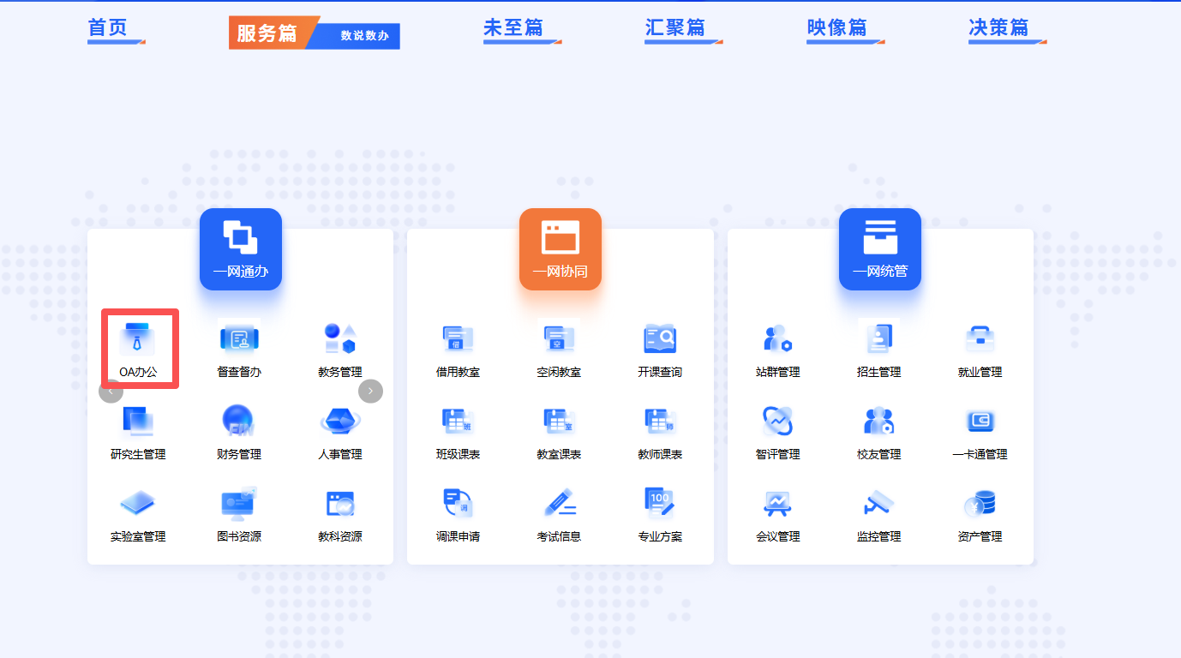Open 站群管理 site group icon

(777, 340)
